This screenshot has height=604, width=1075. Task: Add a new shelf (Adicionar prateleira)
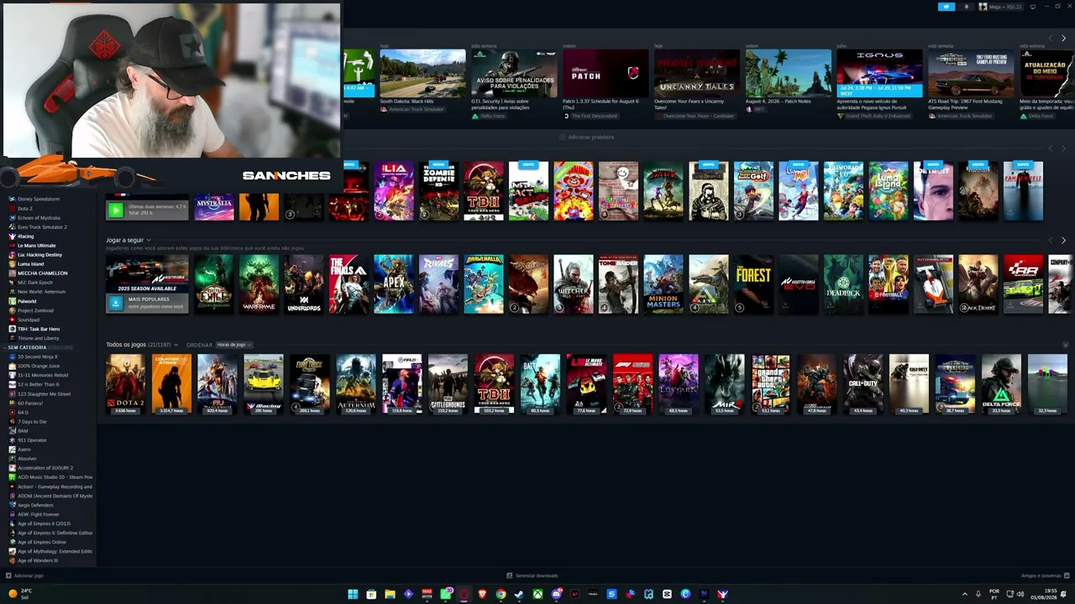click(586, 137)
